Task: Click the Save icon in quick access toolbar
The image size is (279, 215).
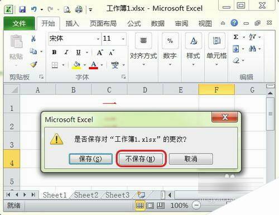Action: [22, 9]
